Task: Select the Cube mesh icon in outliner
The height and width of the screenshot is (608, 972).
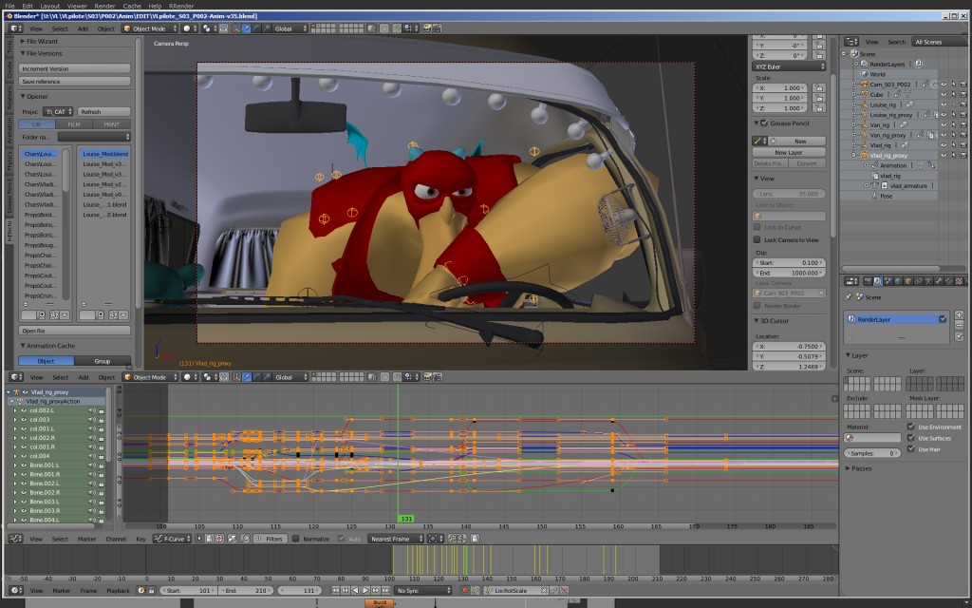Action: pos(865,94)
